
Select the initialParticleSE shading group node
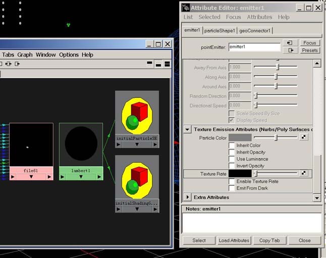pyautogui.click(x=137, y=114)
